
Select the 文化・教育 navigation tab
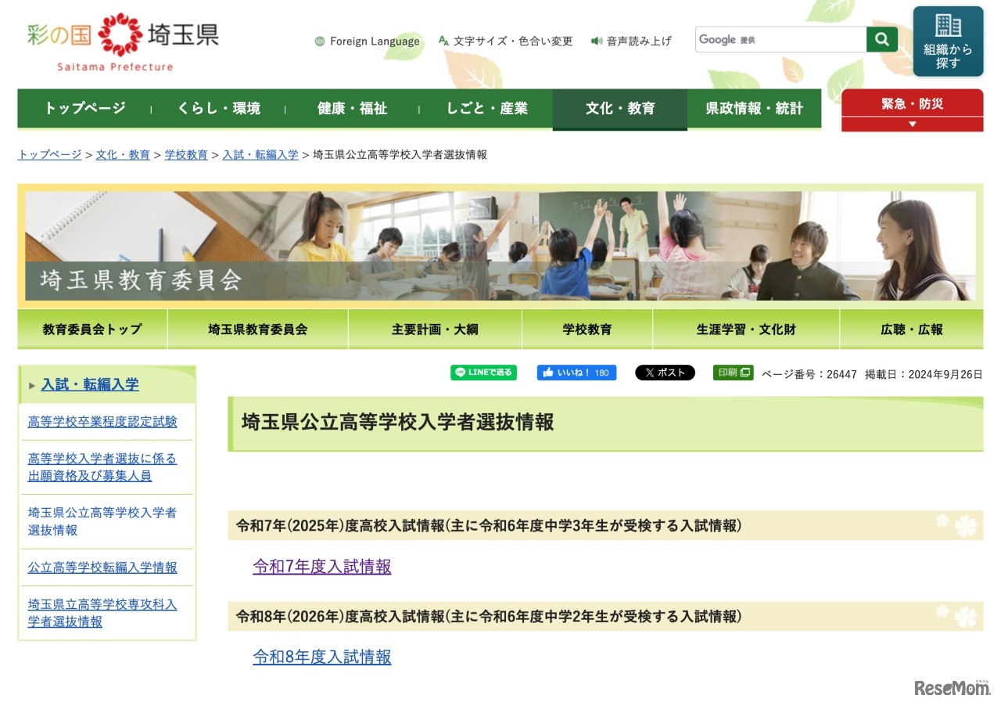[x=619, y=109]
